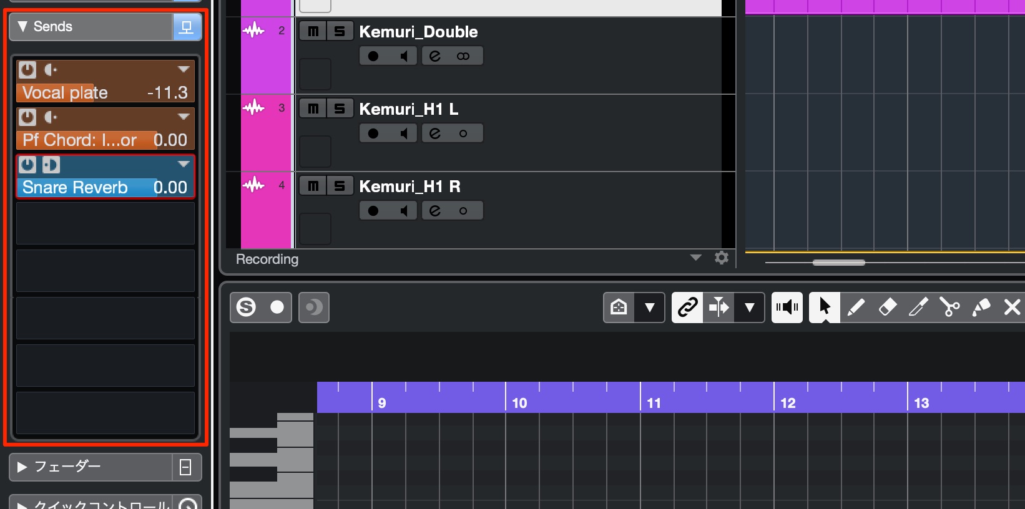Collapse the Sends section
The height and width of the screenshot is (509, 1025).
coord(22,27)
